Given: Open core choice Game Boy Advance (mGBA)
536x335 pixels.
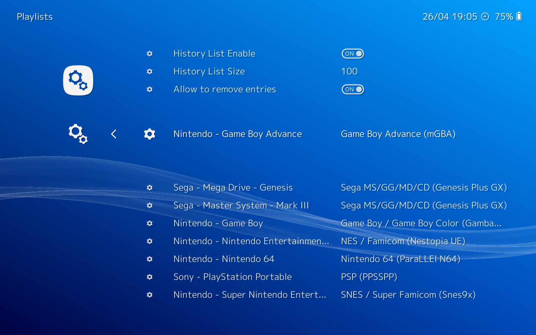Looking at the screenshot, I should (x=398, y=134).
